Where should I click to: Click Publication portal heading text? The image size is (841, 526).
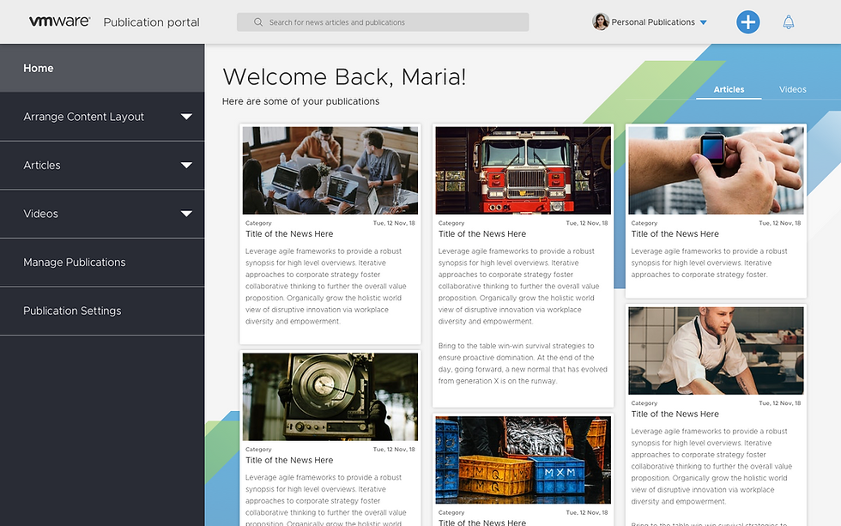tap(151, 22)
